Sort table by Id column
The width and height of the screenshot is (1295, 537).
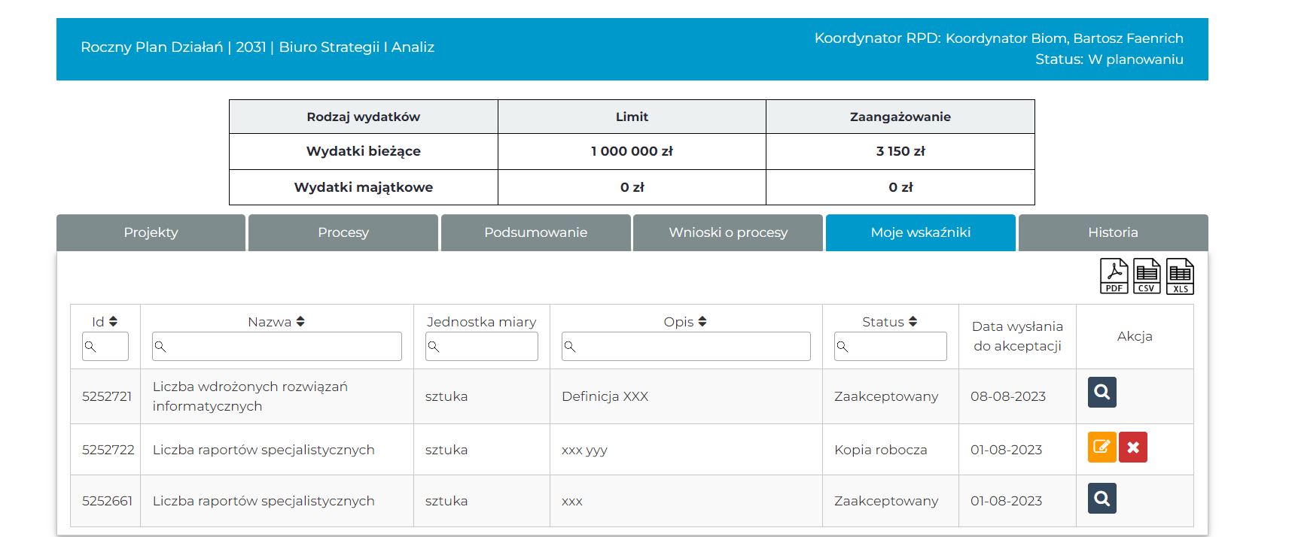(x=113, y=322)
